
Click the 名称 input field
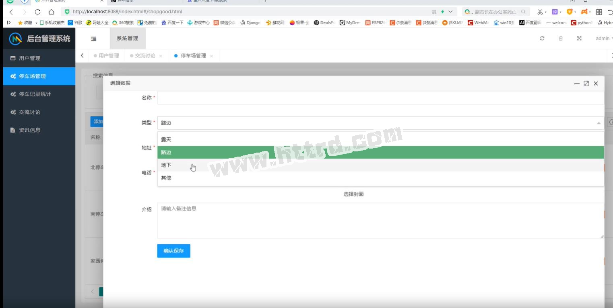click(x=380, y=98)
